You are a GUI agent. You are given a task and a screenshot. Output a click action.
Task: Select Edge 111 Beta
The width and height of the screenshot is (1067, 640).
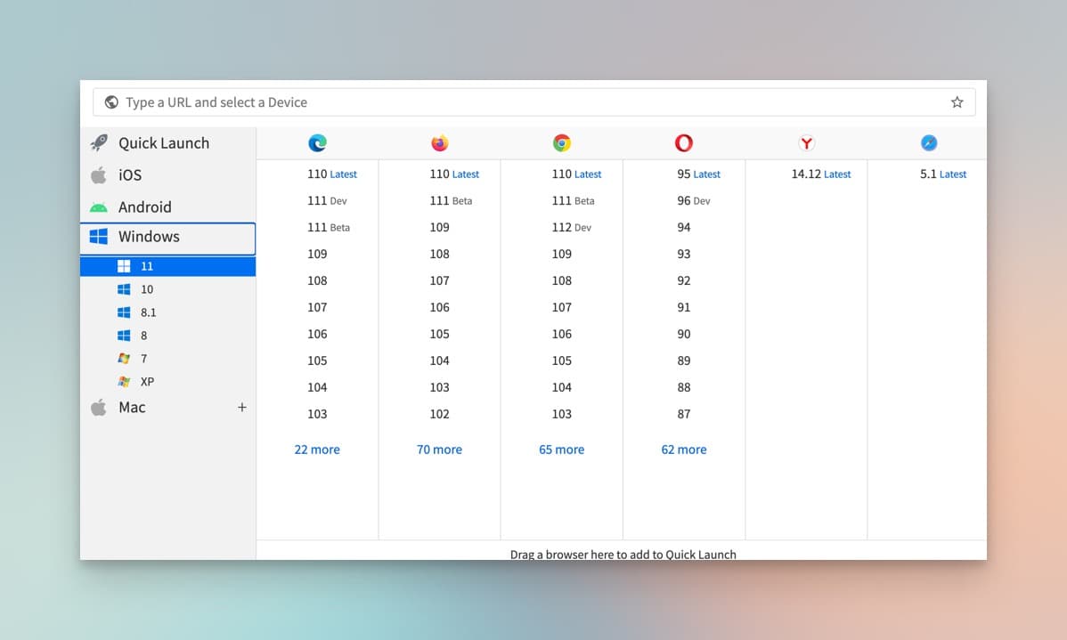[x=329, y=227]
